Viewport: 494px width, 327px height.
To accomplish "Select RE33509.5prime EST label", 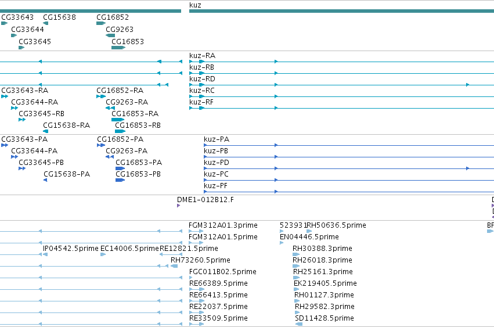I will click(218, 318).
